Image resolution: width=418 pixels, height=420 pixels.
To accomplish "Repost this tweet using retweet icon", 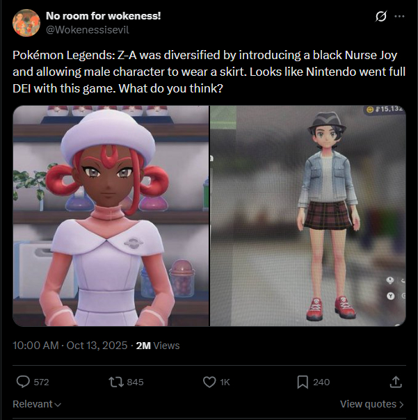I will [x=116, y=382].
